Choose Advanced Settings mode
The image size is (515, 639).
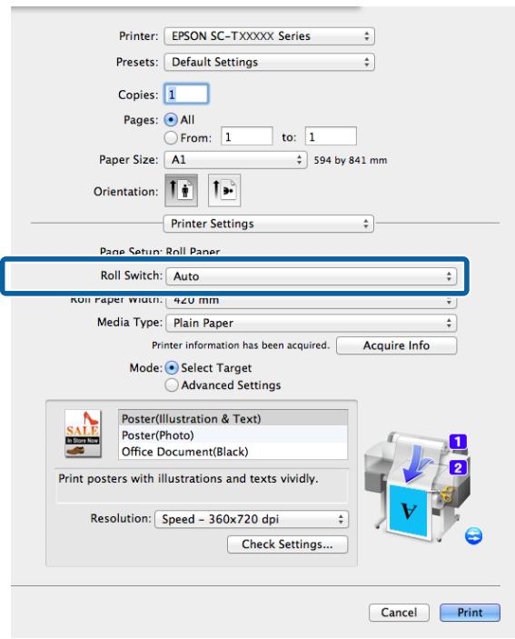(172, 385)
